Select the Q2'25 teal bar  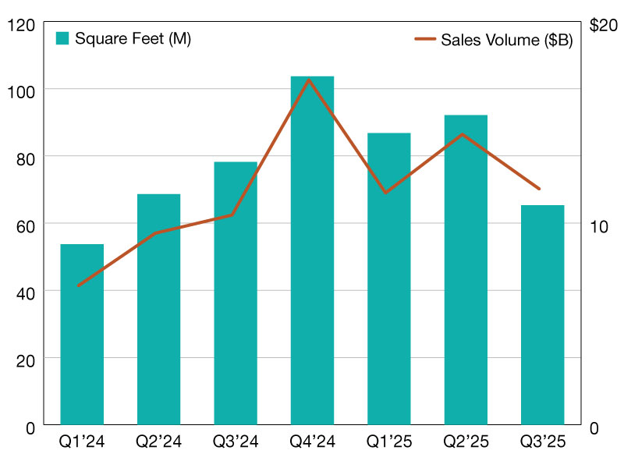[466, 270]
